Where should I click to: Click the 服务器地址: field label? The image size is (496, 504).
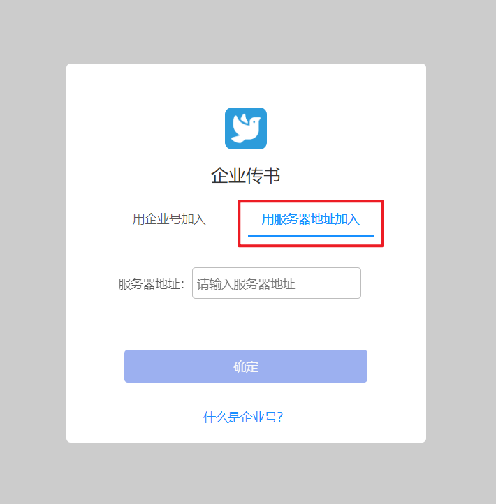click(151, 284)
